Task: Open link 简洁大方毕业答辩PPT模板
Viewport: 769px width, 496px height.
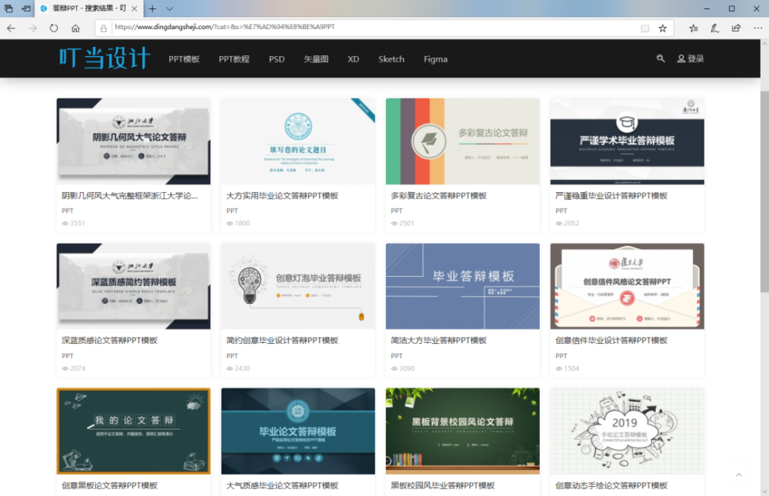Action: pyautogui.click(x=438, y=341)
